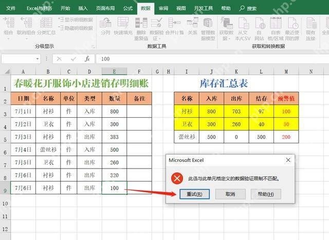Image resolution: width=329 pixels, height=240 pixels.
Task: Open the 文件 menu
Action: pyautogui.click(x=11, y=8)
